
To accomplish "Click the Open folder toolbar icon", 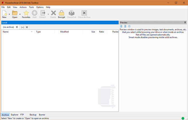I will coord(14,13).
